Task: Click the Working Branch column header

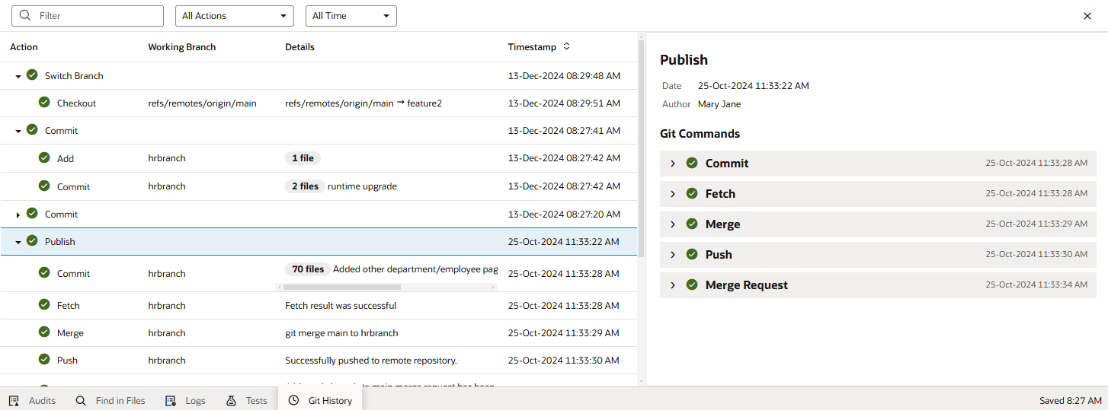Action: tap(182, 47)
